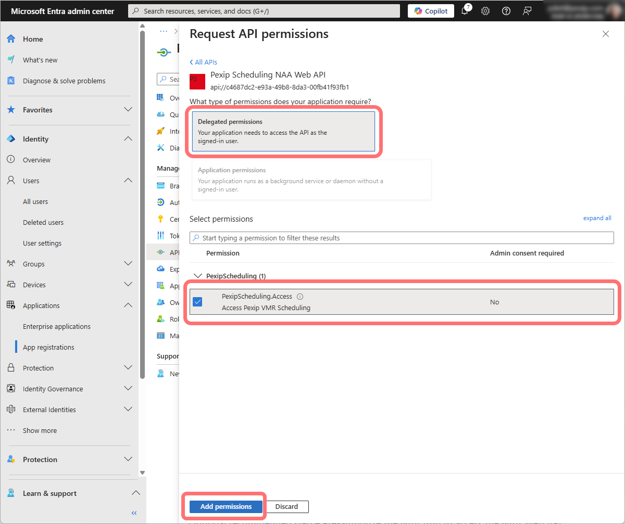Collapse the left navigation with double-chevron icon
Screen dimensions: 625x524
tap(134, 513)
